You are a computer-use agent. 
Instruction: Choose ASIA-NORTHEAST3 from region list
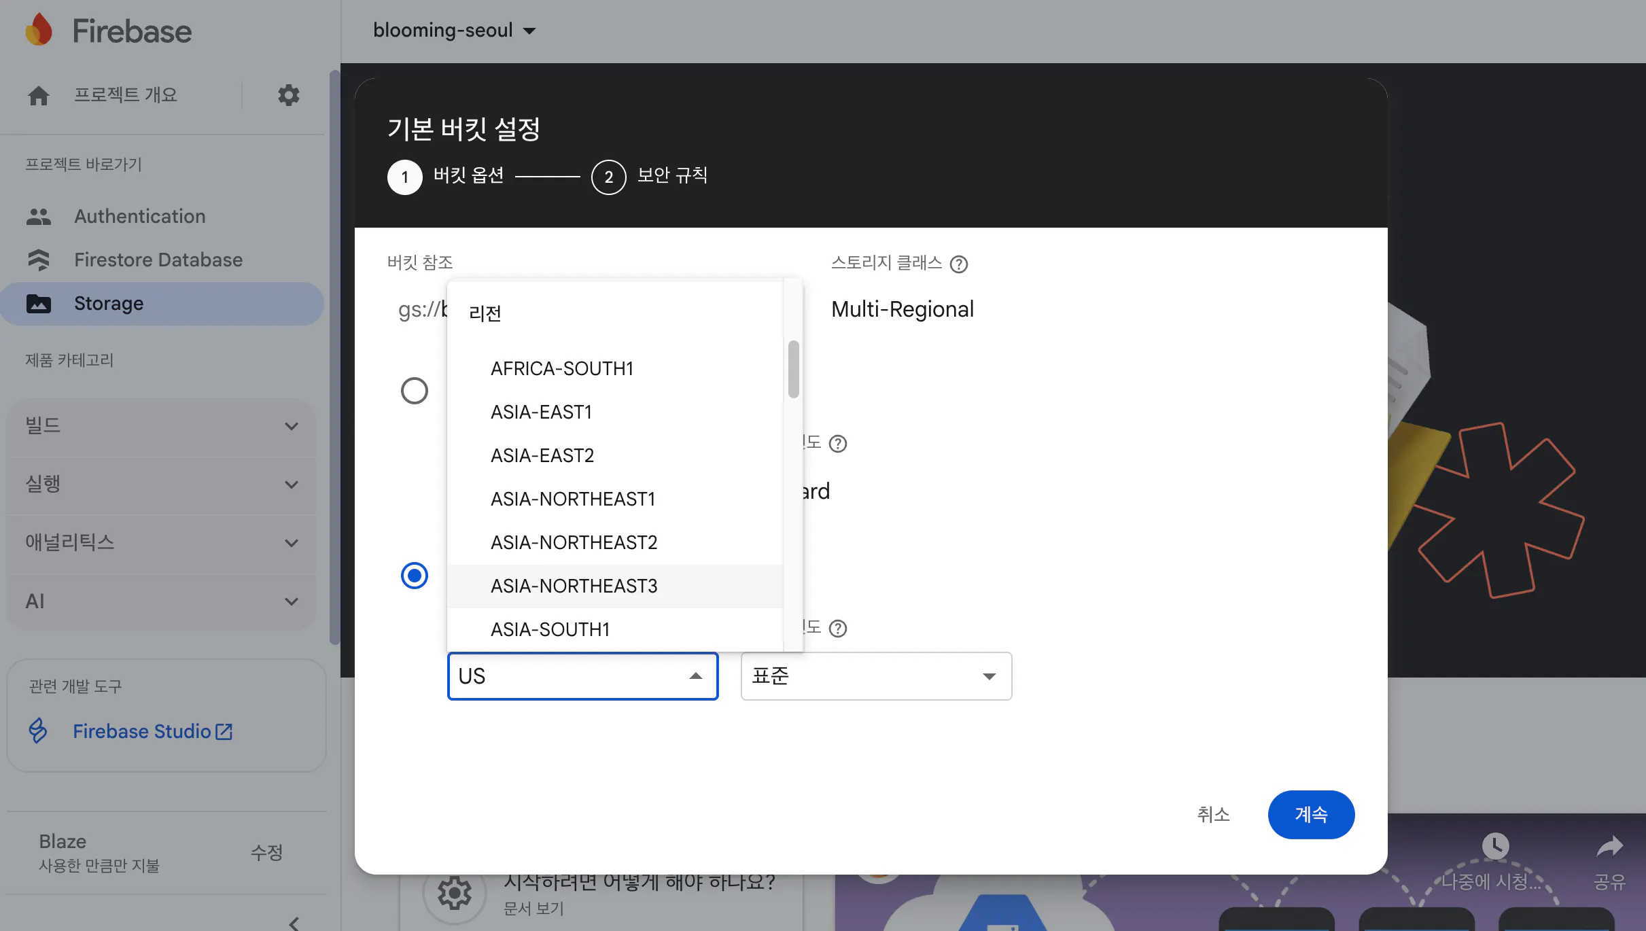pyautogui.click(x=574, y=586)
